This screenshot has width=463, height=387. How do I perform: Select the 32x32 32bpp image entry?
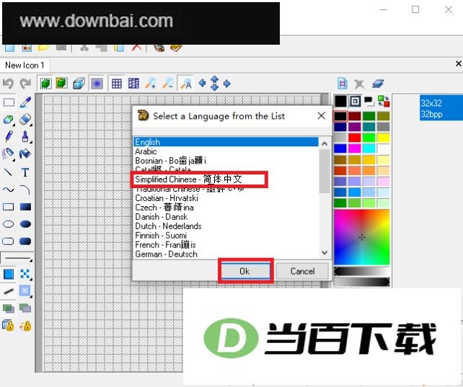441,108
